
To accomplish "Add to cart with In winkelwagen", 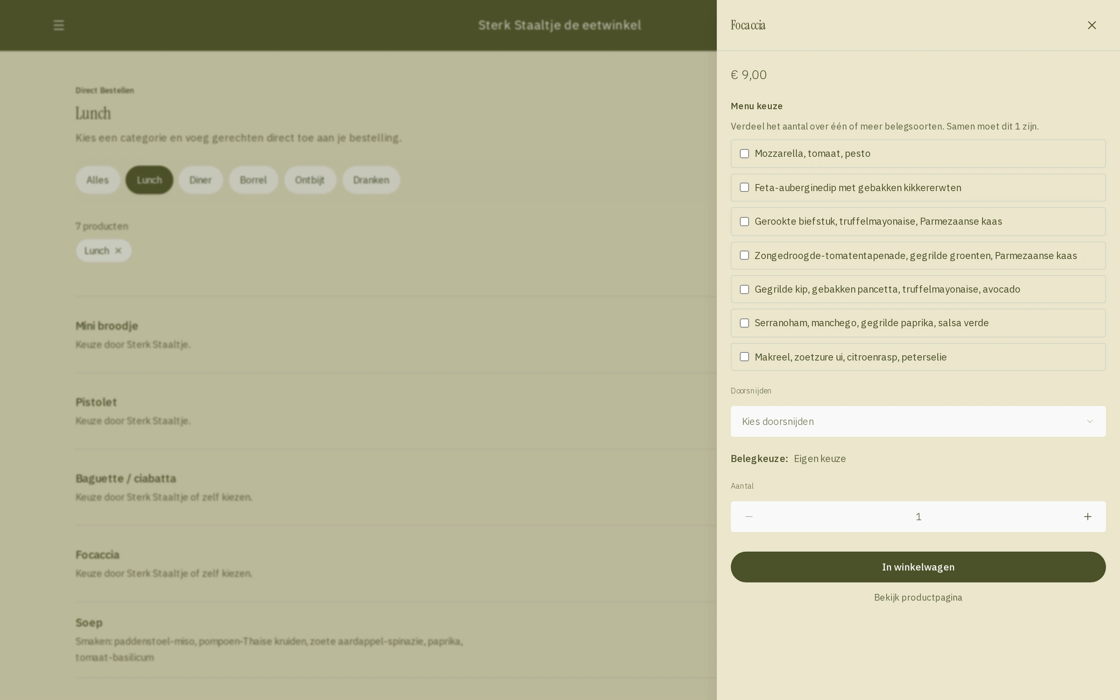I will tap(918, 567).
